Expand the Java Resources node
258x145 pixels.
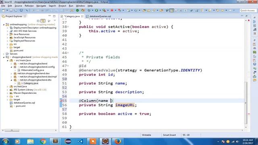click(8, 34)
